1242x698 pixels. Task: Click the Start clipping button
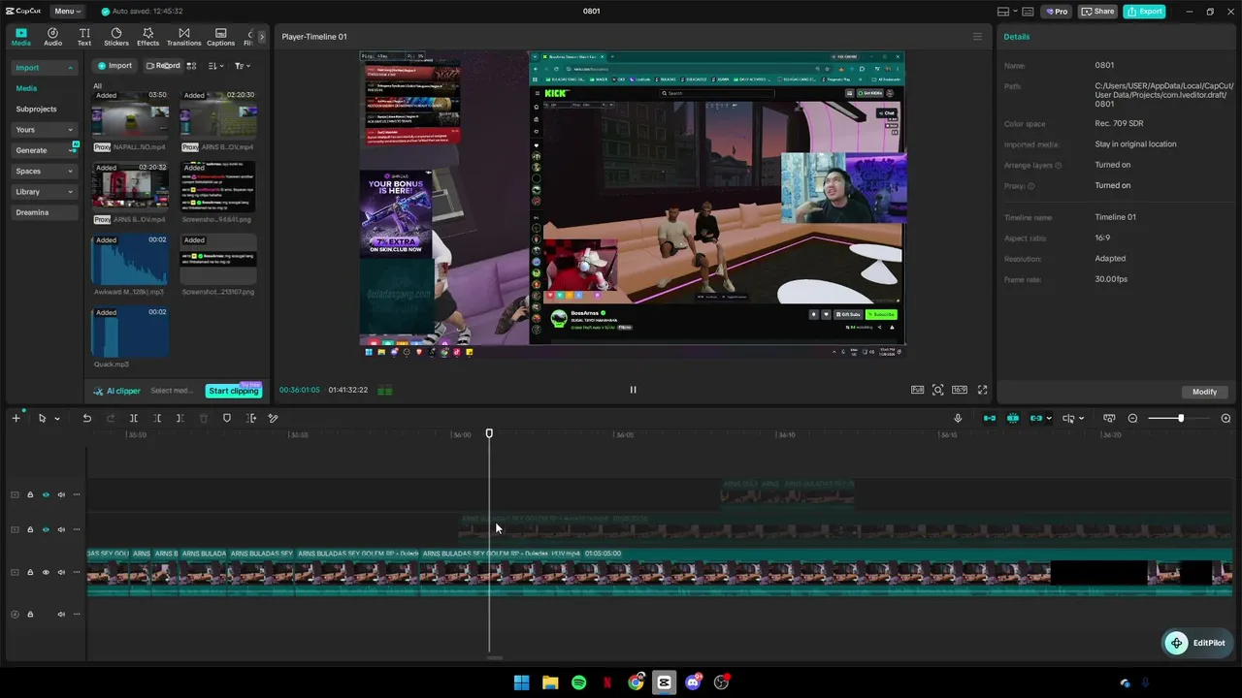(234, 391)
